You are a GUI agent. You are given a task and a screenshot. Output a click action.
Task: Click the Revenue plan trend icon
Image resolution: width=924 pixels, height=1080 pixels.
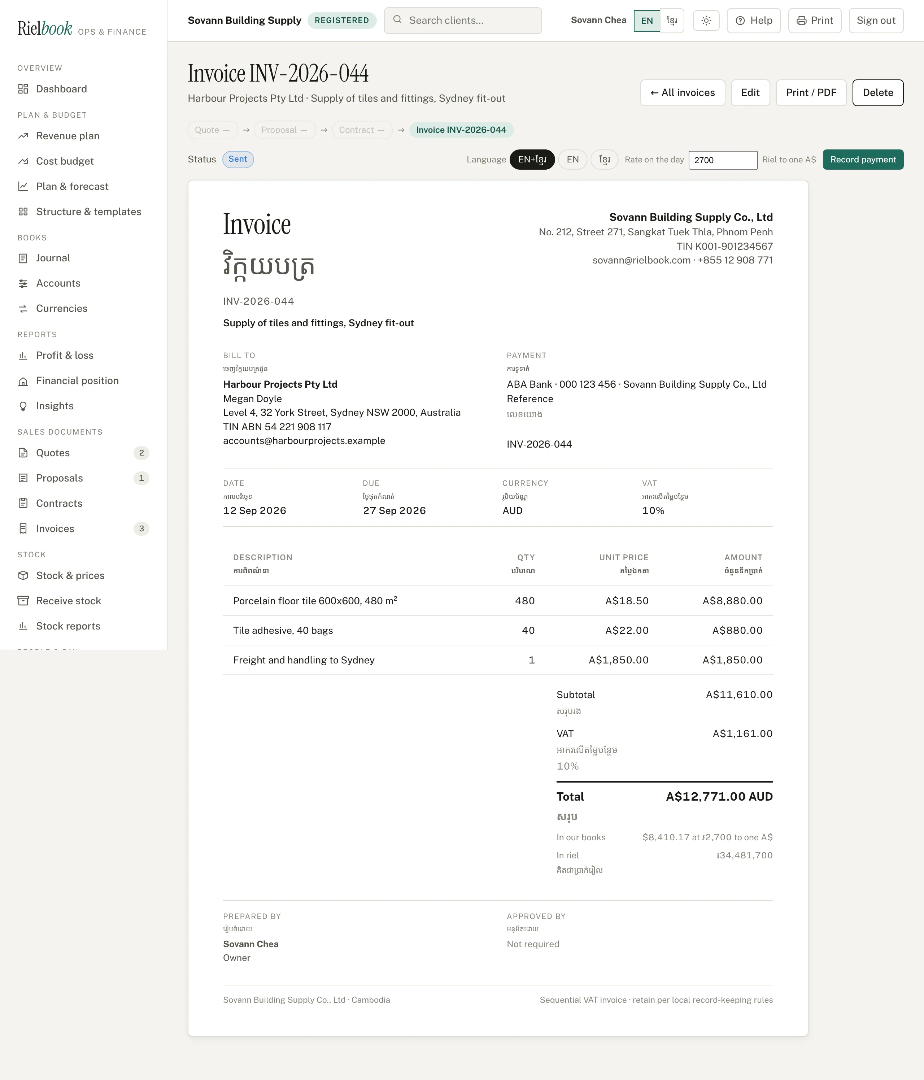pos(23,136)
